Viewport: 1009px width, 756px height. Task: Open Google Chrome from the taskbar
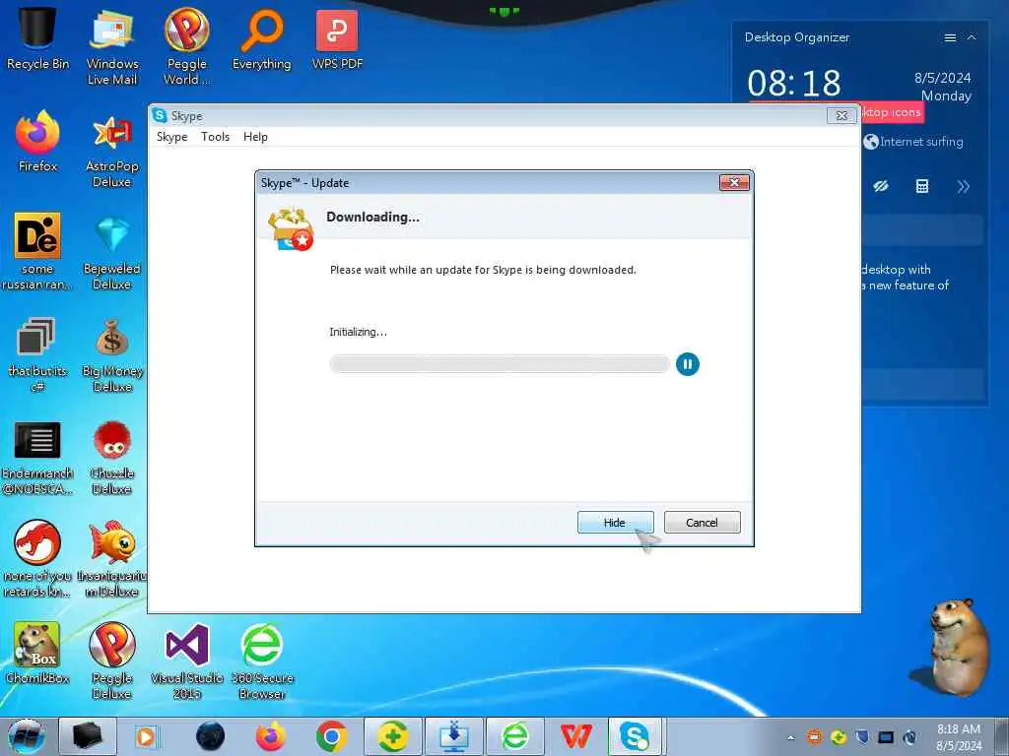[332, 736]
